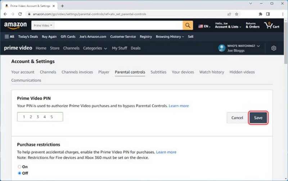
Task: Bookmark this page with star icon
Action: (x=237, y=14)
